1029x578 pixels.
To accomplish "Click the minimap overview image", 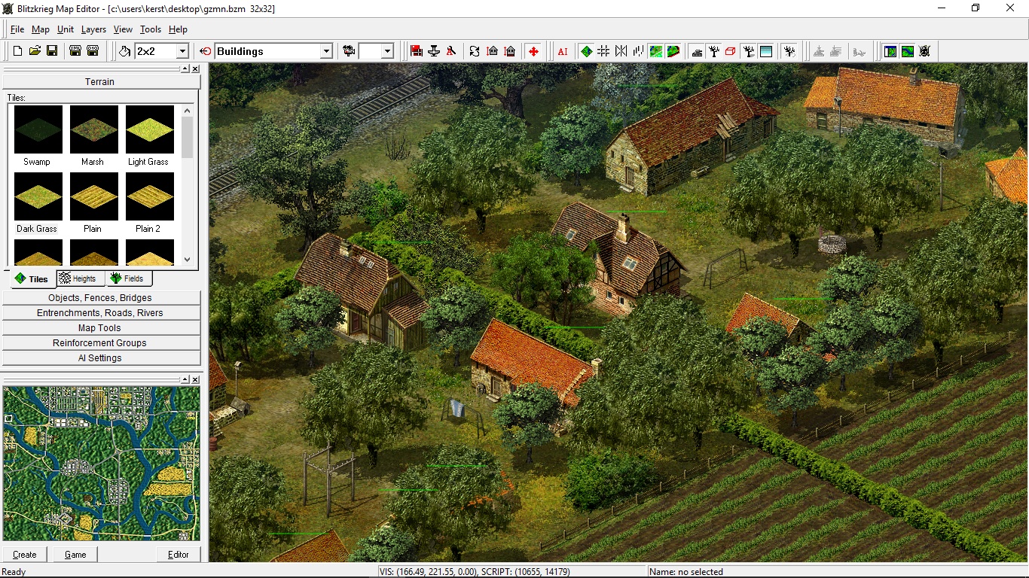I will pos(102,463).
